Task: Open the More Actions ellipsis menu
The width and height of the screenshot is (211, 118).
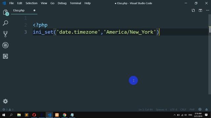Action: click(207, 10)
